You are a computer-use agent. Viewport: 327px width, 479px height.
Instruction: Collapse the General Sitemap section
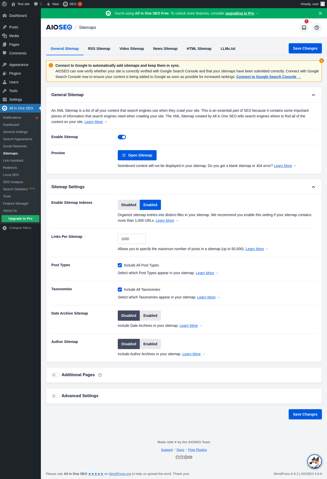coord(313,95)
